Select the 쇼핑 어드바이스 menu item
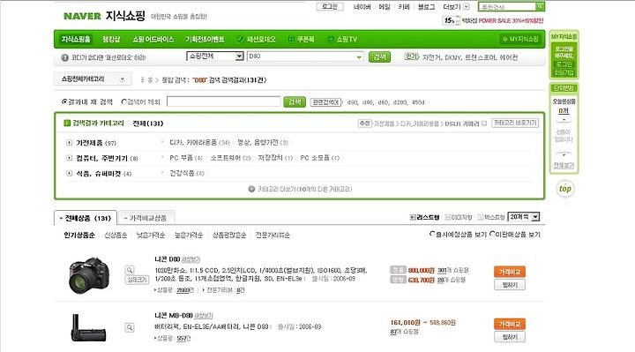The height and width of the screenshot is (352, 635). (x=153, y=40)
